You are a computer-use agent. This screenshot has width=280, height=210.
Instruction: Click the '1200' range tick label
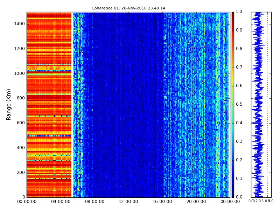click(20, 49)
